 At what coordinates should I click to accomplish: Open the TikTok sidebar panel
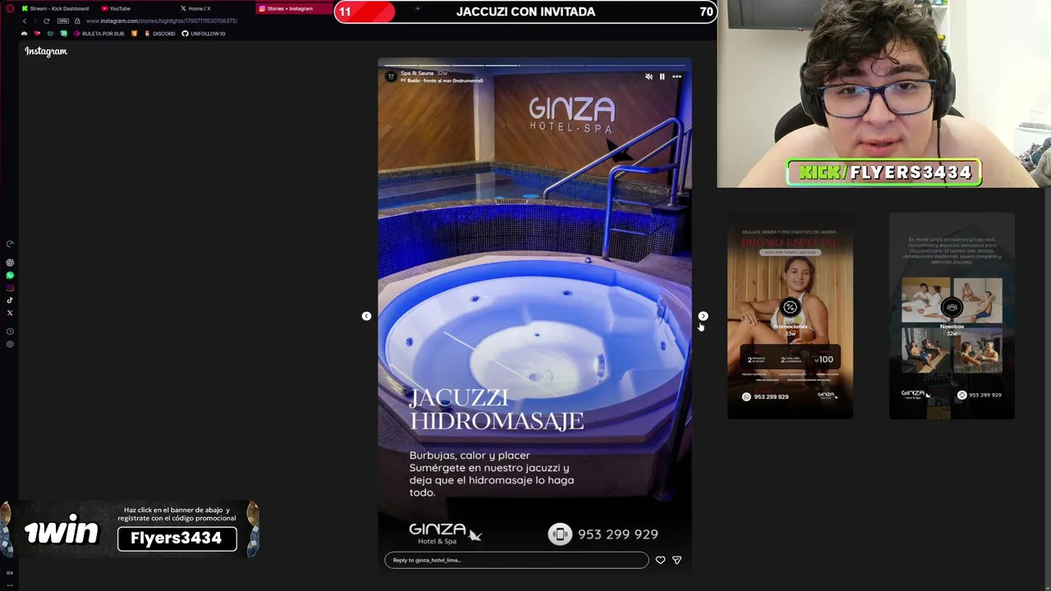coord(10,300)
